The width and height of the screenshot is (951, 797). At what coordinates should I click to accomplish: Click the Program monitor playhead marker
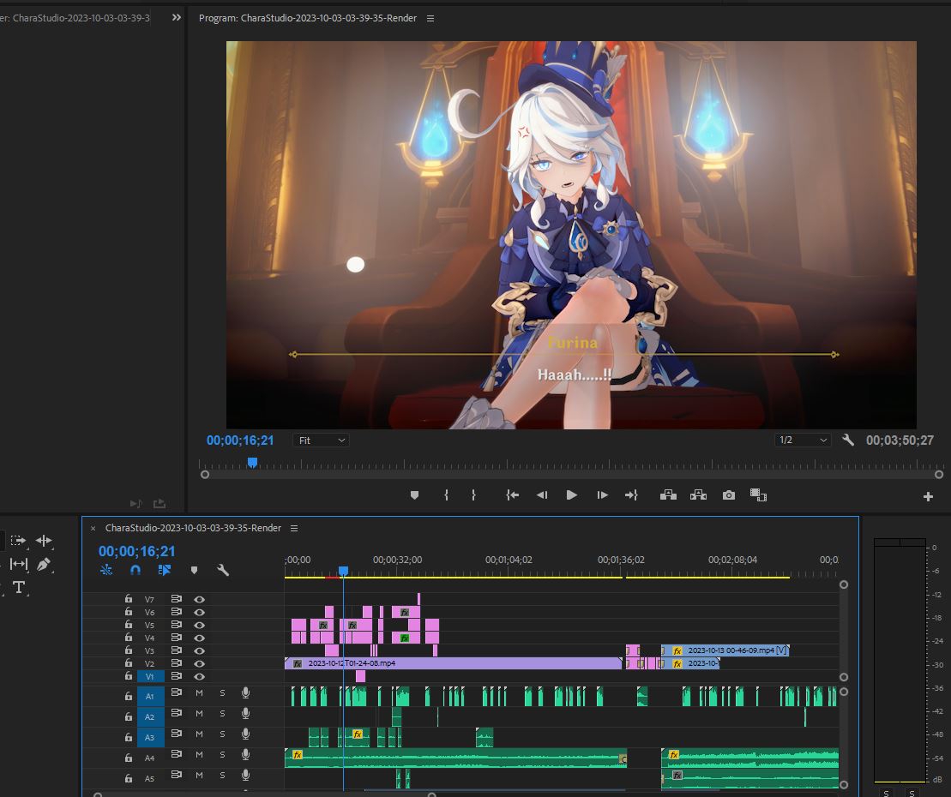(x=252, y=463)
